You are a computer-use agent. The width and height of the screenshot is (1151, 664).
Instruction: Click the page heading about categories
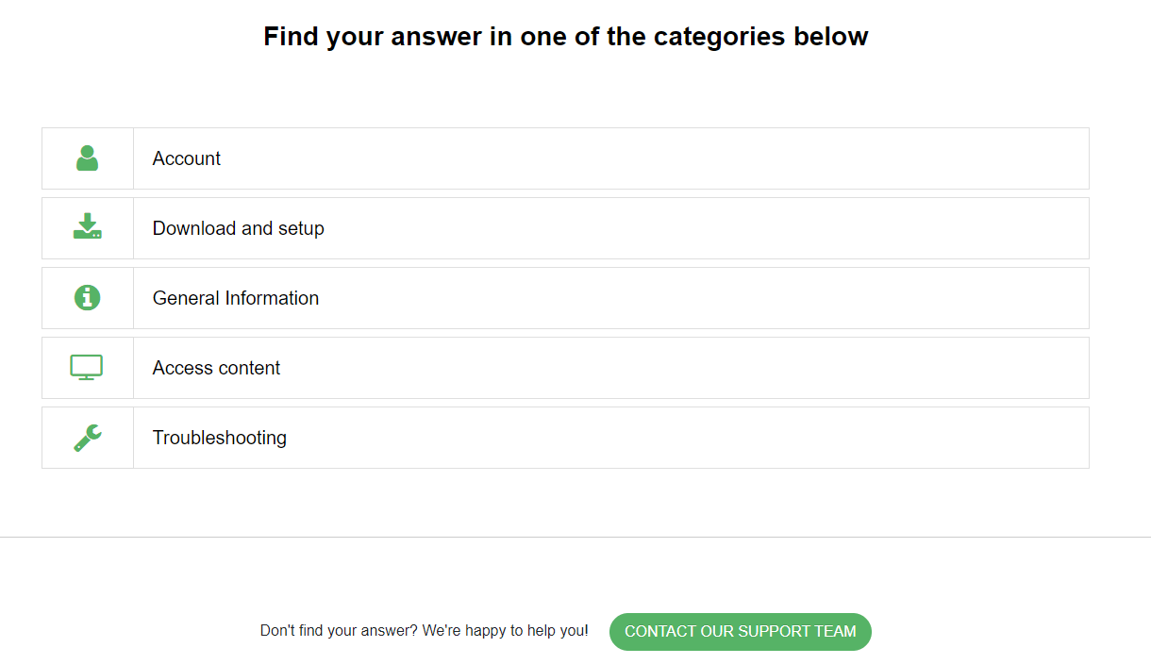566,37
